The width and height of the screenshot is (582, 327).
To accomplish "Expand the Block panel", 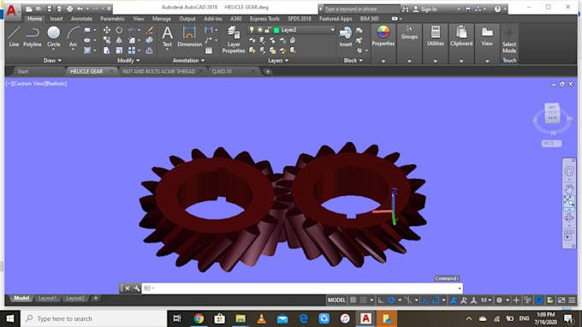I will [x=353, y=60].
